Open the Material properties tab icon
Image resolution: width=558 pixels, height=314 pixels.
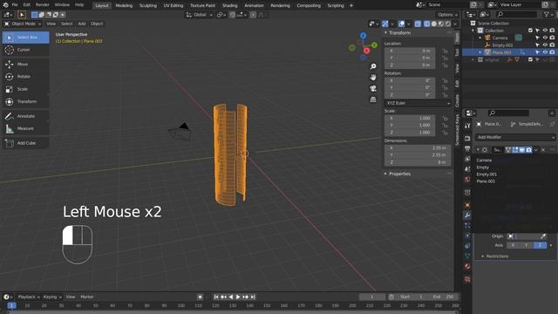467,266
